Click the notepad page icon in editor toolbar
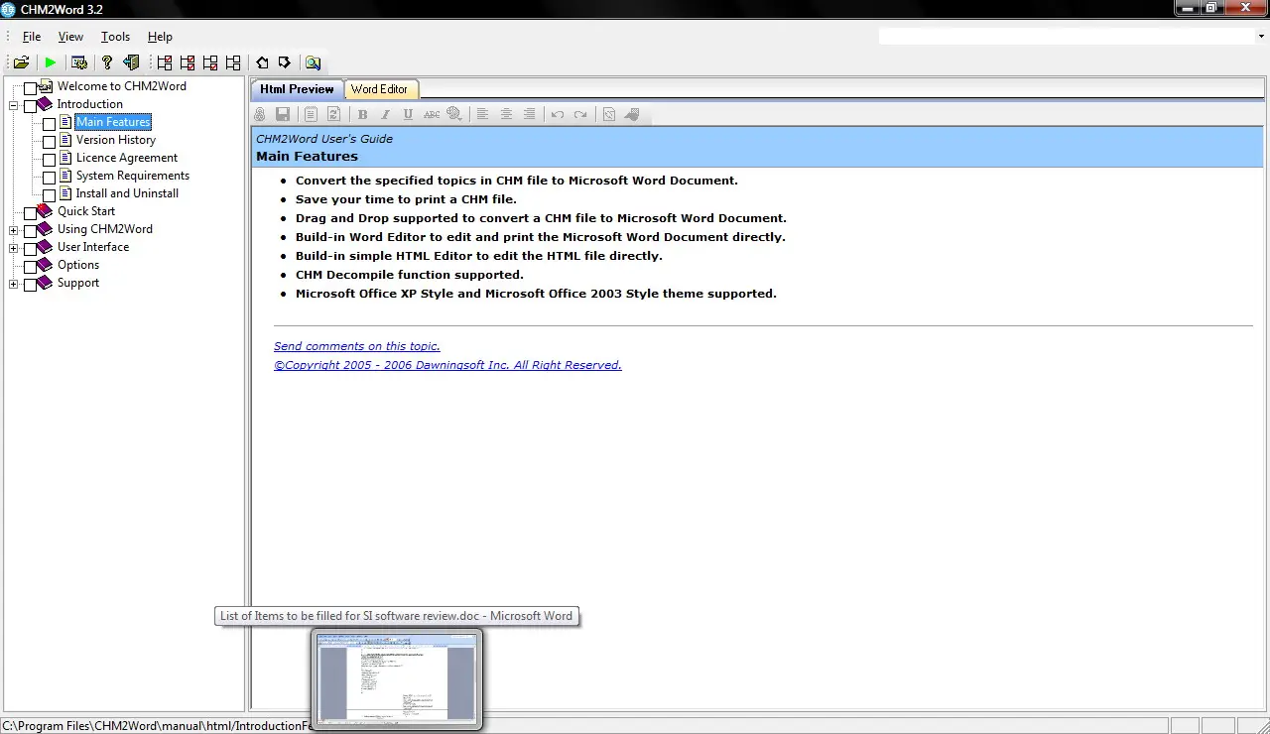Image resolution: width=1270 pixels, height=734 pixels. [x=312, y=114]
